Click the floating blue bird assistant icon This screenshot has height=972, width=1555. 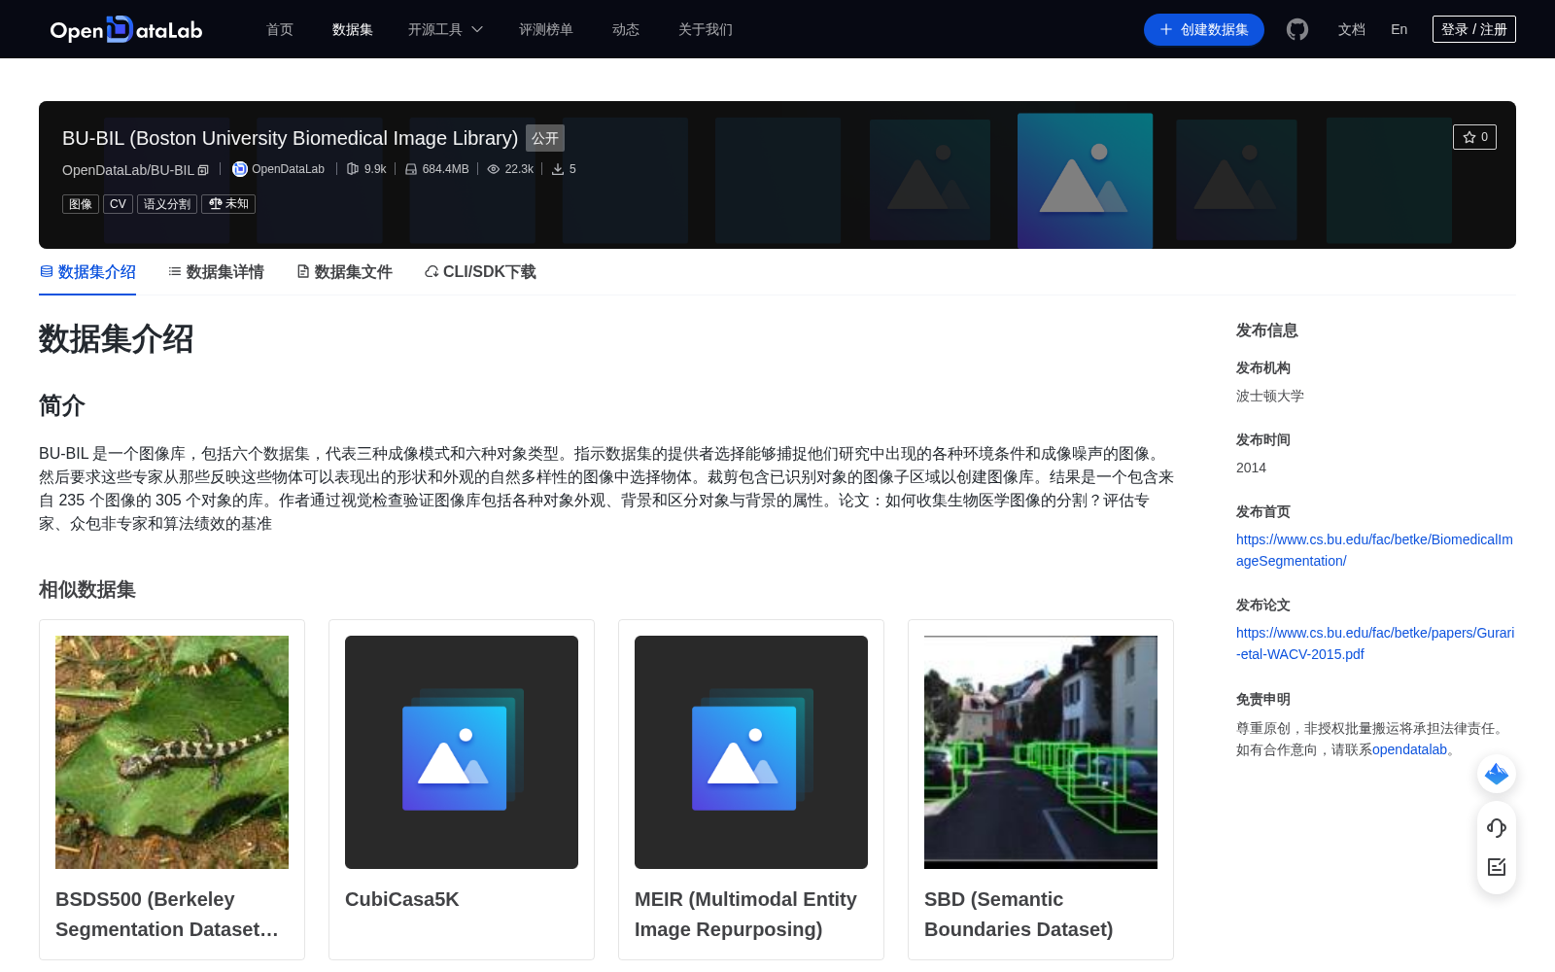point(1497,774)
